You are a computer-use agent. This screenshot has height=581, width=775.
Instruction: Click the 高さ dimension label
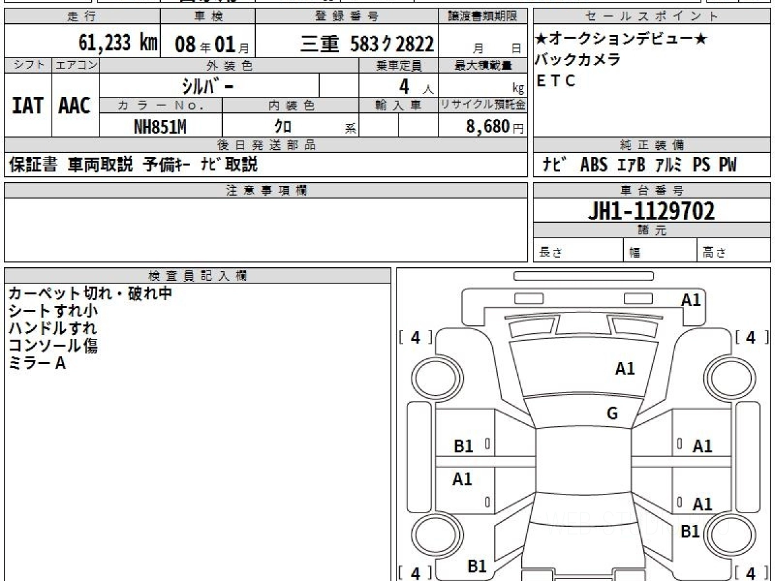click(x=714, y=252)
